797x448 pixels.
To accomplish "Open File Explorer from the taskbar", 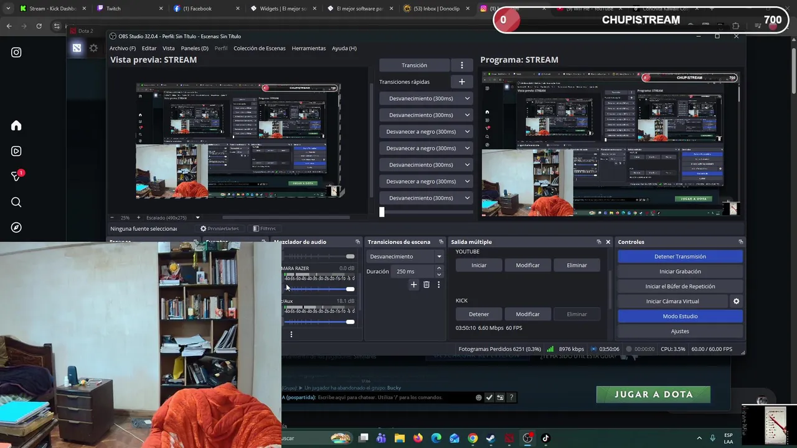I will [400, 438].
